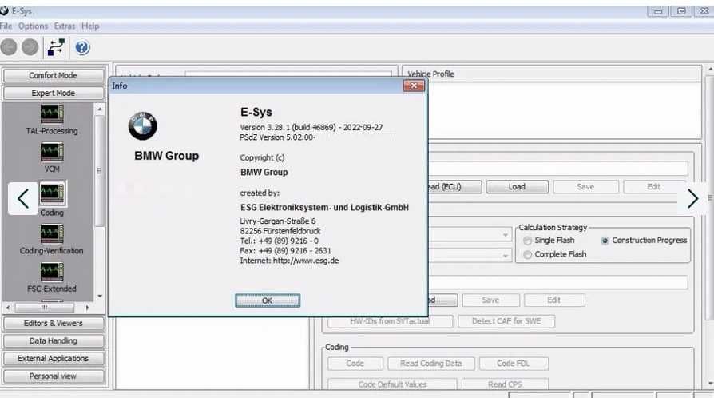Screen dimensions: 714x398
Task: Click the E-Sys title bar icon
Action: pyautogui.click(x=5, y=10)
